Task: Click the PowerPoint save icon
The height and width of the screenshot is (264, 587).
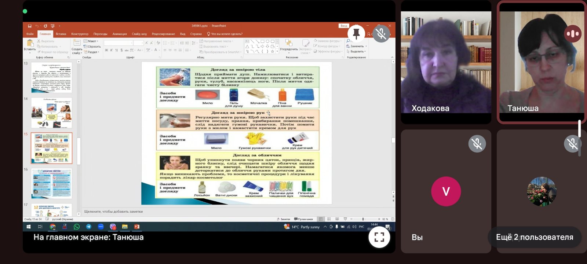Action: coord(30,26)
